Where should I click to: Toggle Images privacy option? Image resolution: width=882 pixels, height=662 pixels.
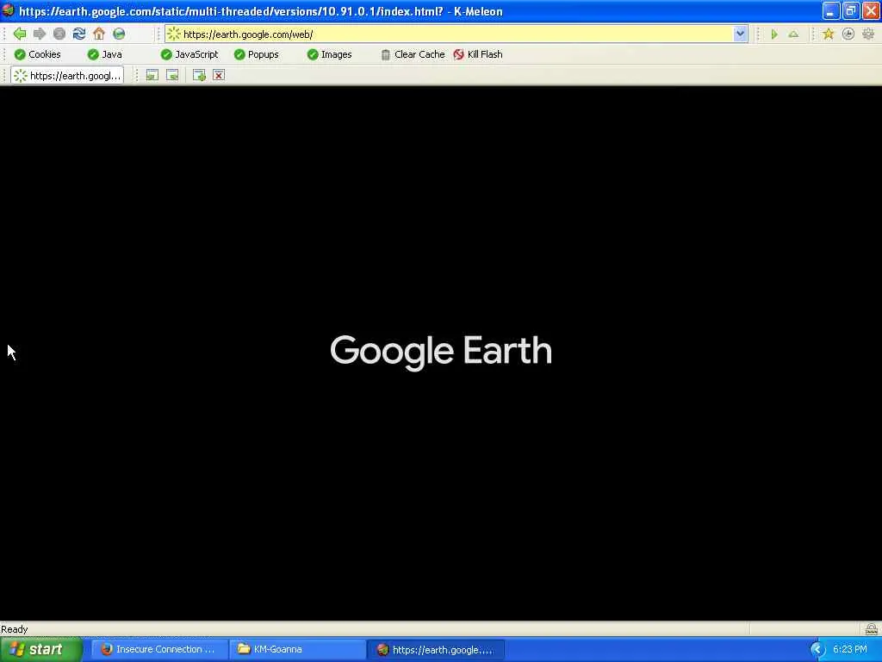pos(330,54)
